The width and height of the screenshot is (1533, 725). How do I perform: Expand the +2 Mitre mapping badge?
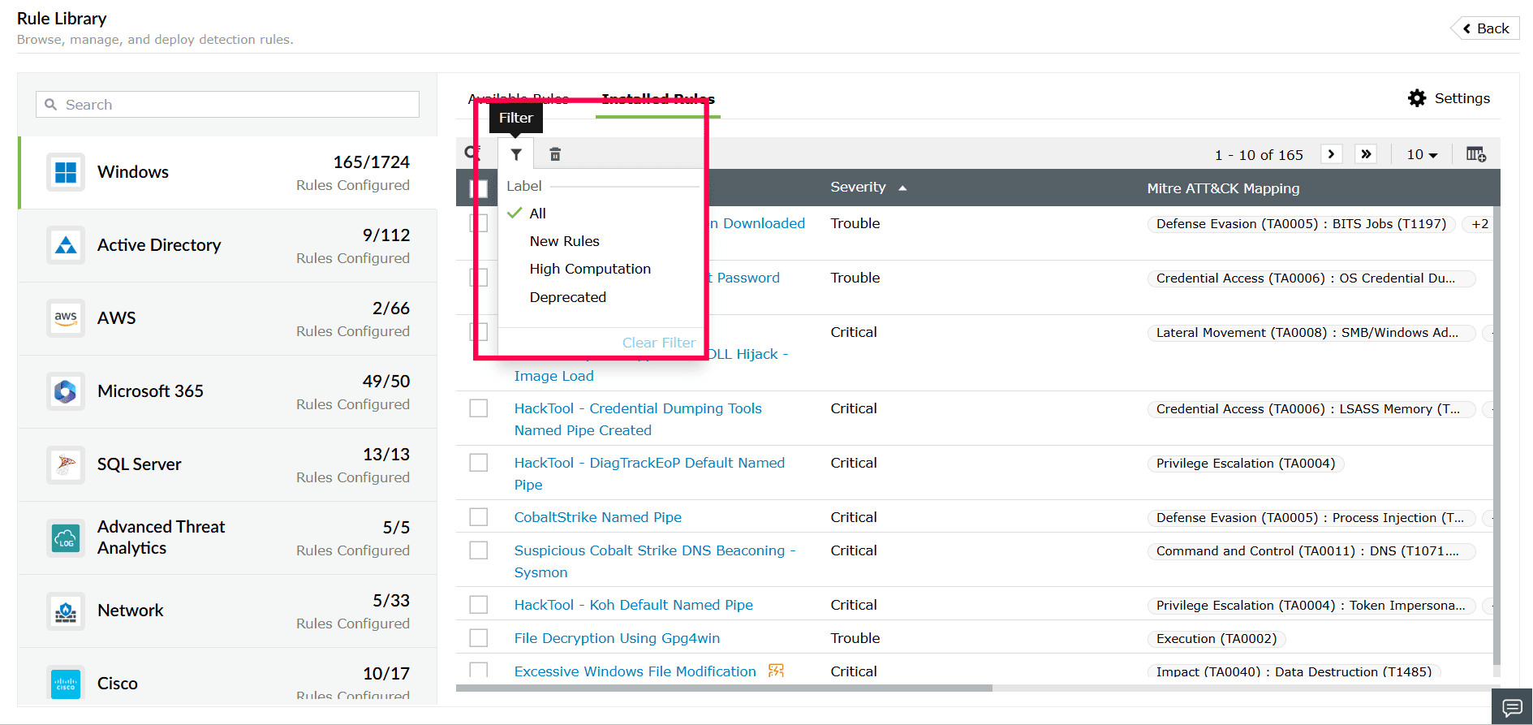tap(1480, 224)
